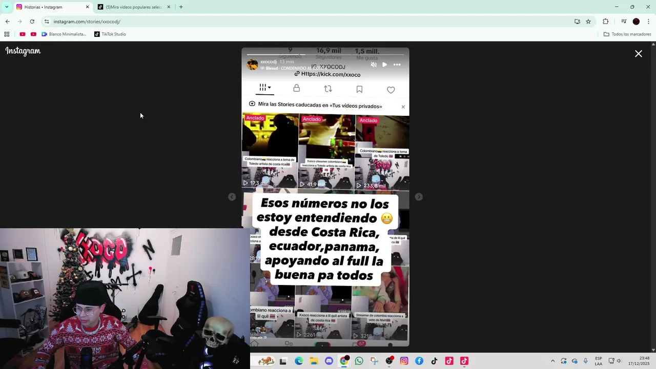Viewport: 656px width, 369px height.
Task: Open WhatsApp from the taskbar
Action: pos(359,361)
